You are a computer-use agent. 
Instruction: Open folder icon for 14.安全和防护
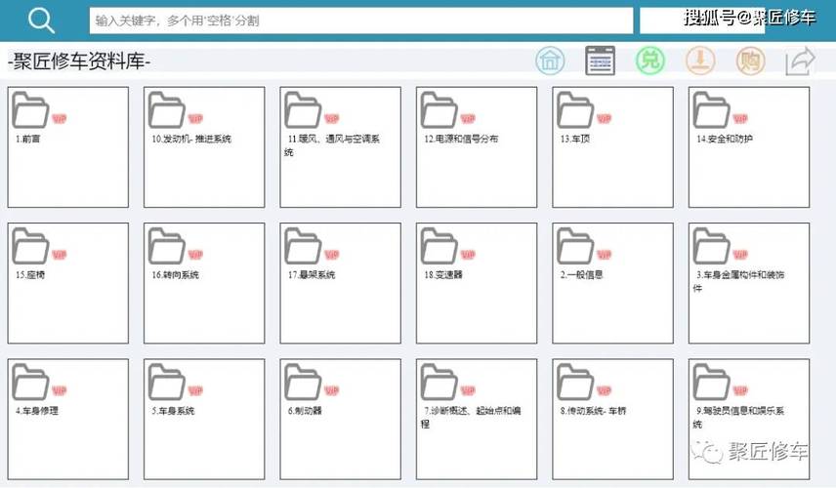click(712, 109)
